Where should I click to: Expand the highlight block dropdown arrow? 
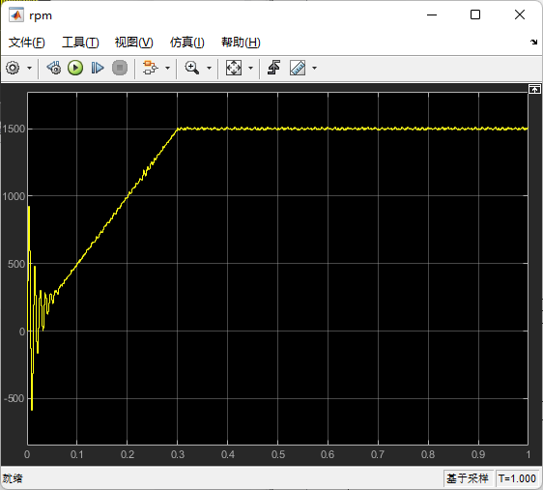pyautogui.click(x=167, y=68)
